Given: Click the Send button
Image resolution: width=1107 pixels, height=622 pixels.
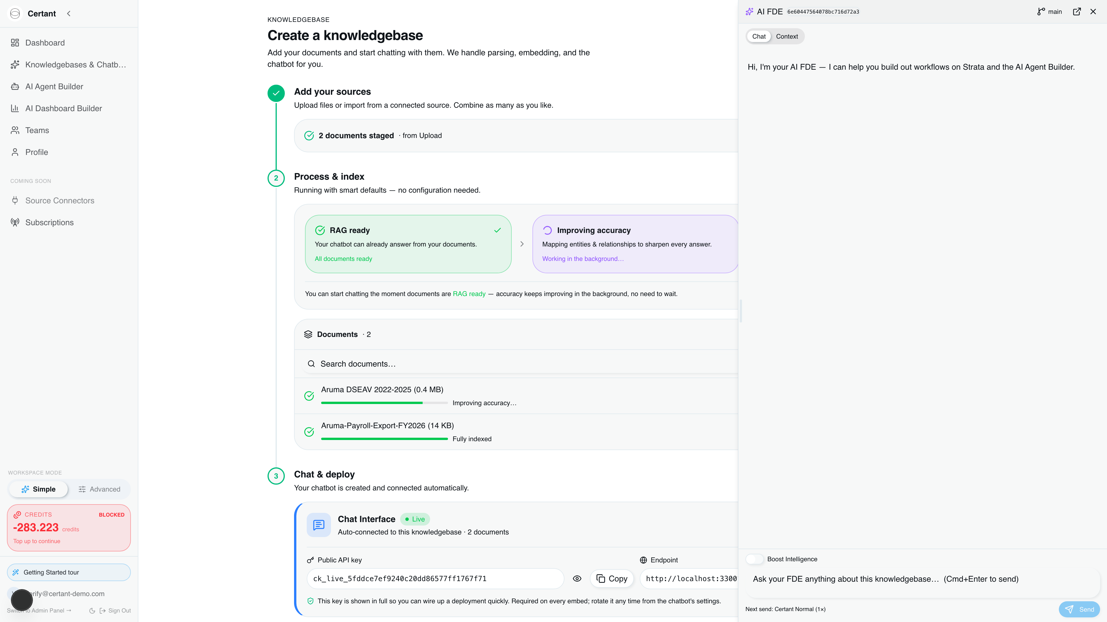Looking at the screenshot, I should pyautogui.click(x=1079, y=609).
